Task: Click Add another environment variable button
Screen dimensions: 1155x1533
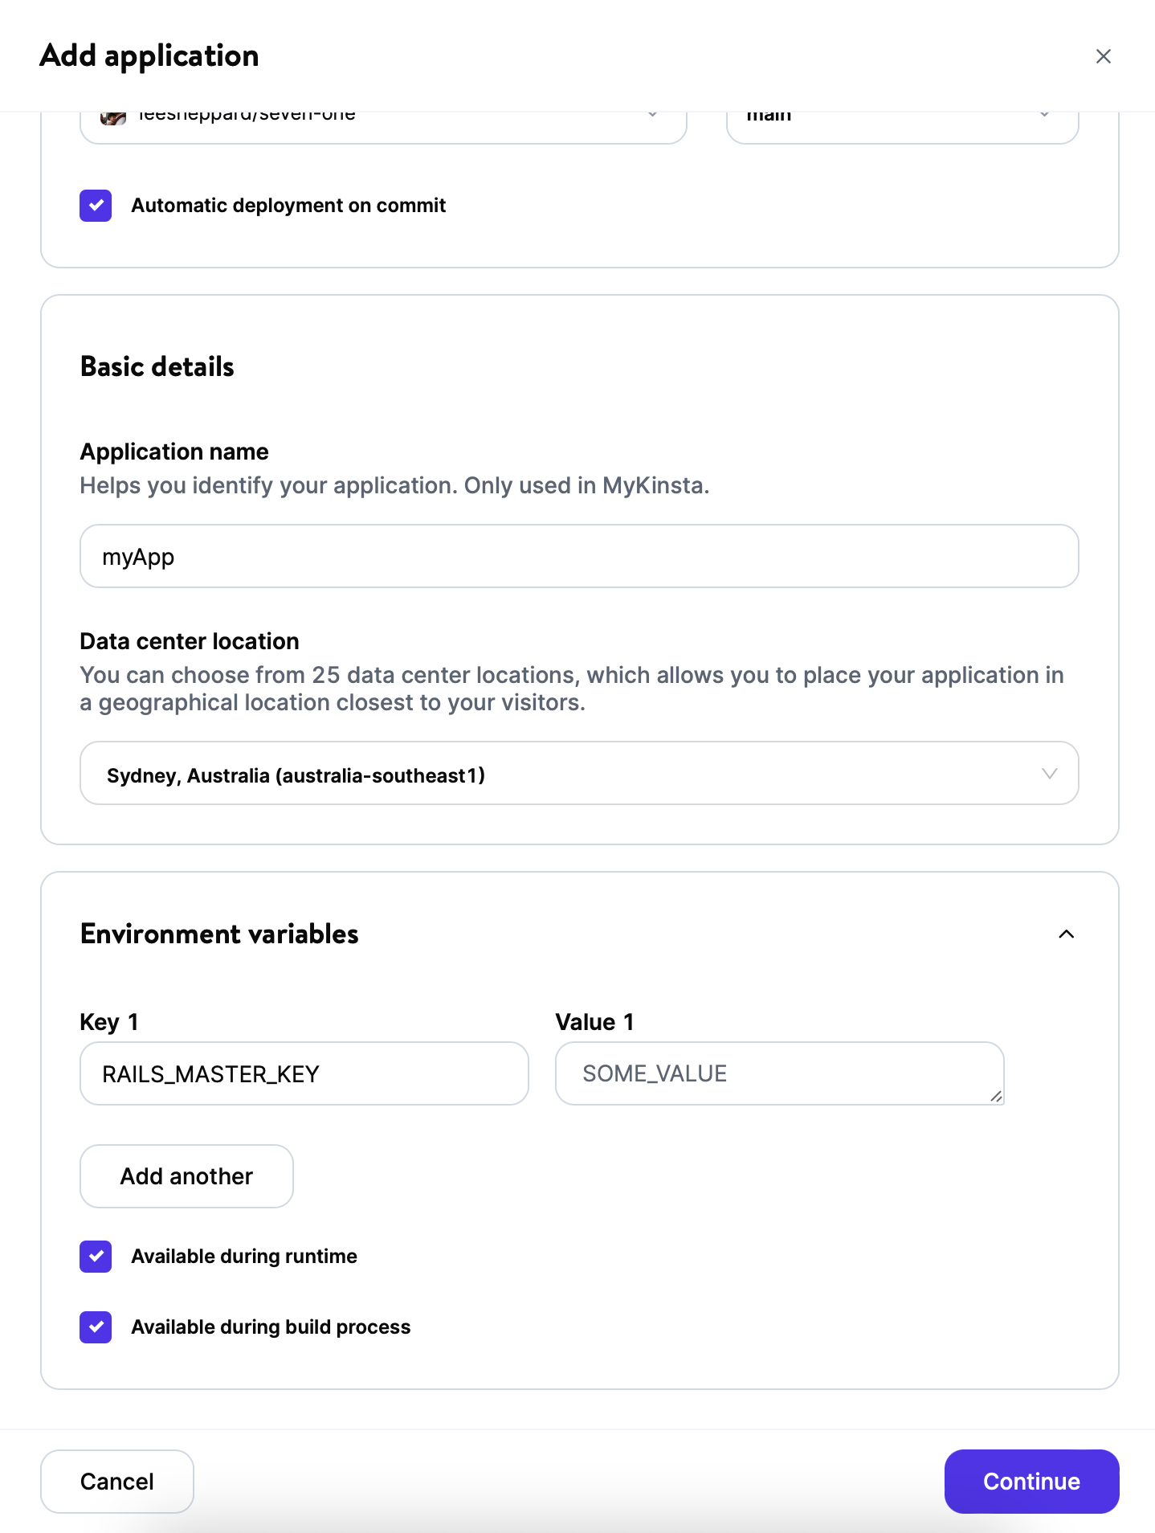Action: click(x=186, y=1176)
